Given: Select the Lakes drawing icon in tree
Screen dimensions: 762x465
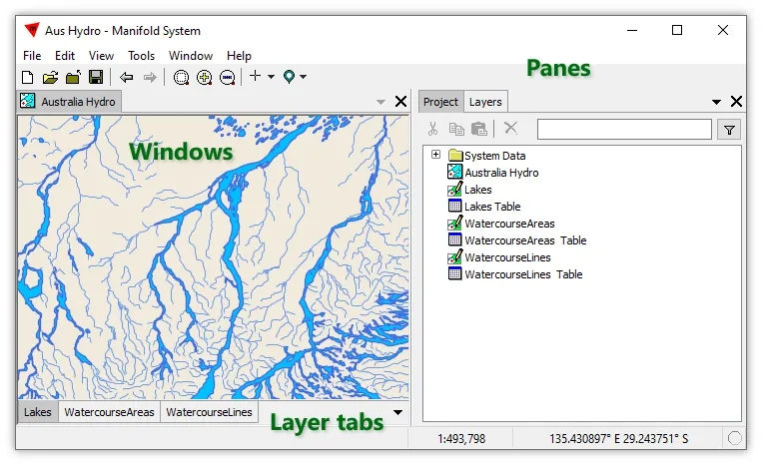Looking at the screenshot, I should click(x=454, y=189).
